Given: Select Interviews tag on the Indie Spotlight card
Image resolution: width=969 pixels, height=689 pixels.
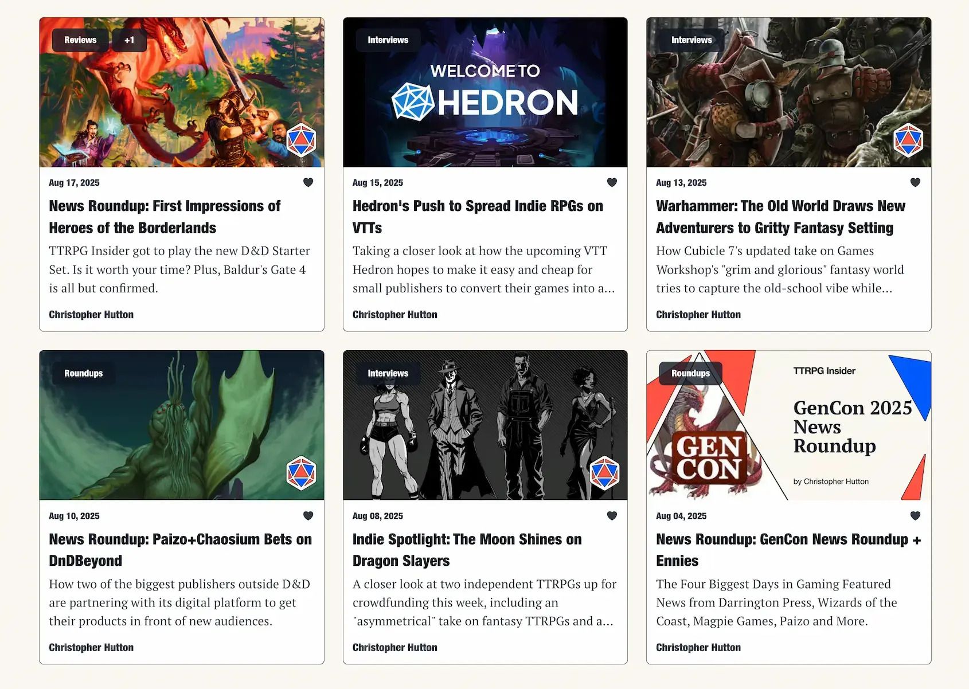Looking at the screenshot, I should [388, 373].
